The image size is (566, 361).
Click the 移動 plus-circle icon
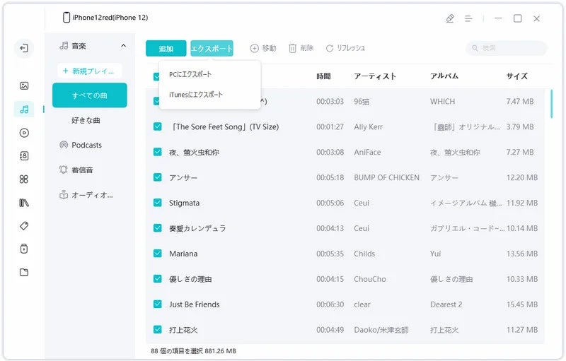click(255, 48)
